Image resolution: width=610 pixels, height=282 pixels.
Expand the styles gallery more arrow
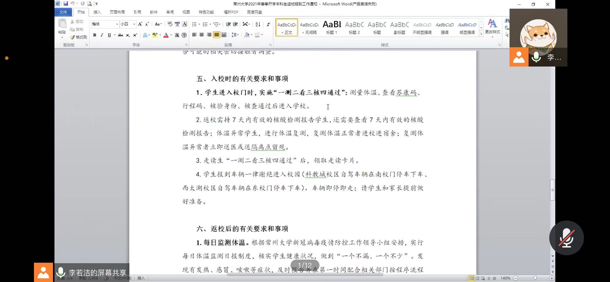[x=481, y=34]
